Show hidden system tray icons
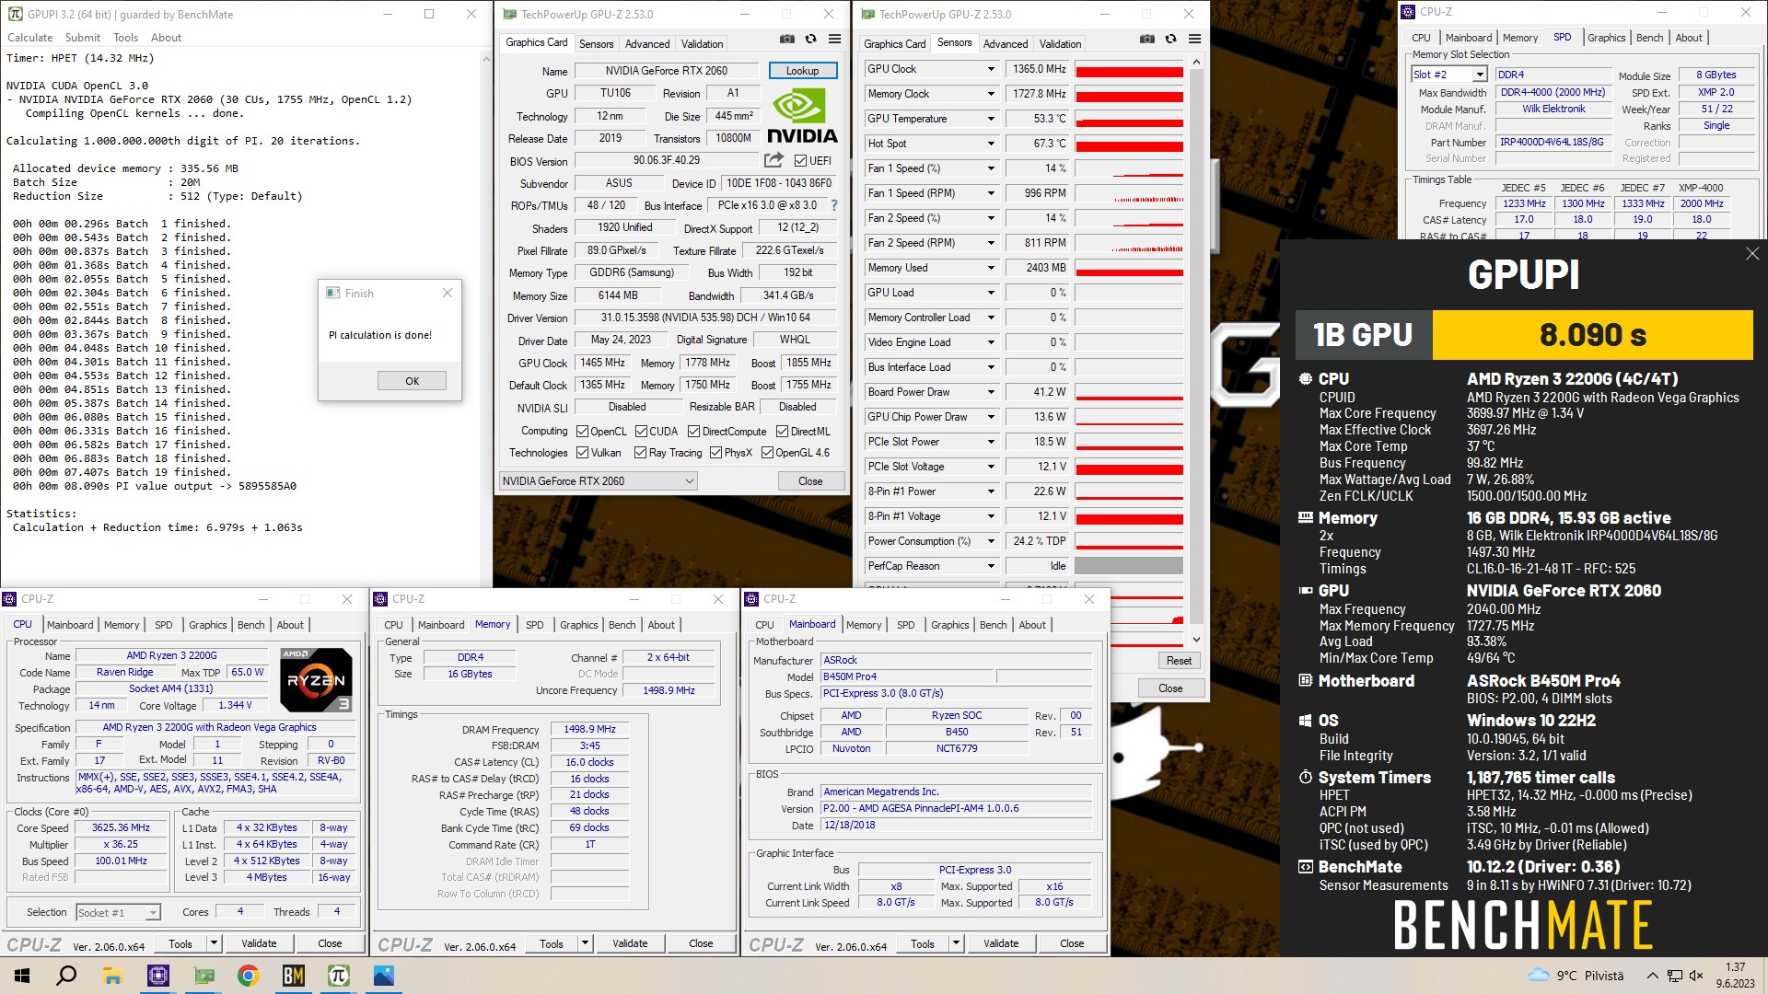 (1652, 976)
